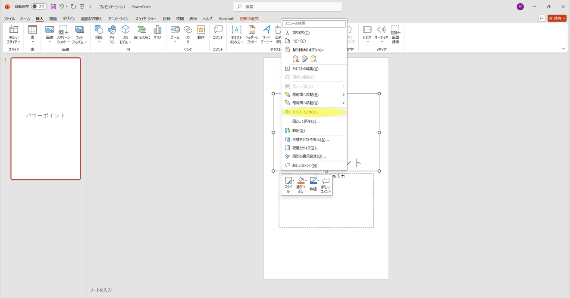The image size is (570, 298).
Task: Click the 共有 share button
Action: (557, 19)
